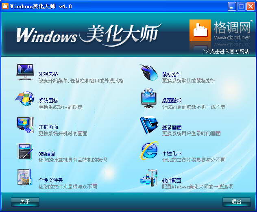257x212 pixels.
Task: Click the 桌面壁纸 title text
Action: (172, 101)
